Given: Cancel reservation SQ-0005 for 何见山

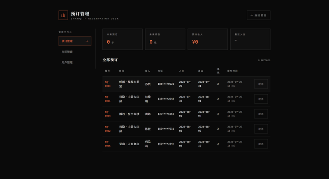Looking at the screenshot, I should click(x=261, y=144).
